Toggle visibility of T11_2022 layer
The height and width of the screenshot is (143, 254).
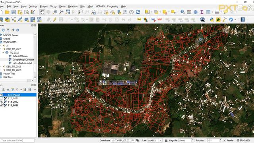1,102
